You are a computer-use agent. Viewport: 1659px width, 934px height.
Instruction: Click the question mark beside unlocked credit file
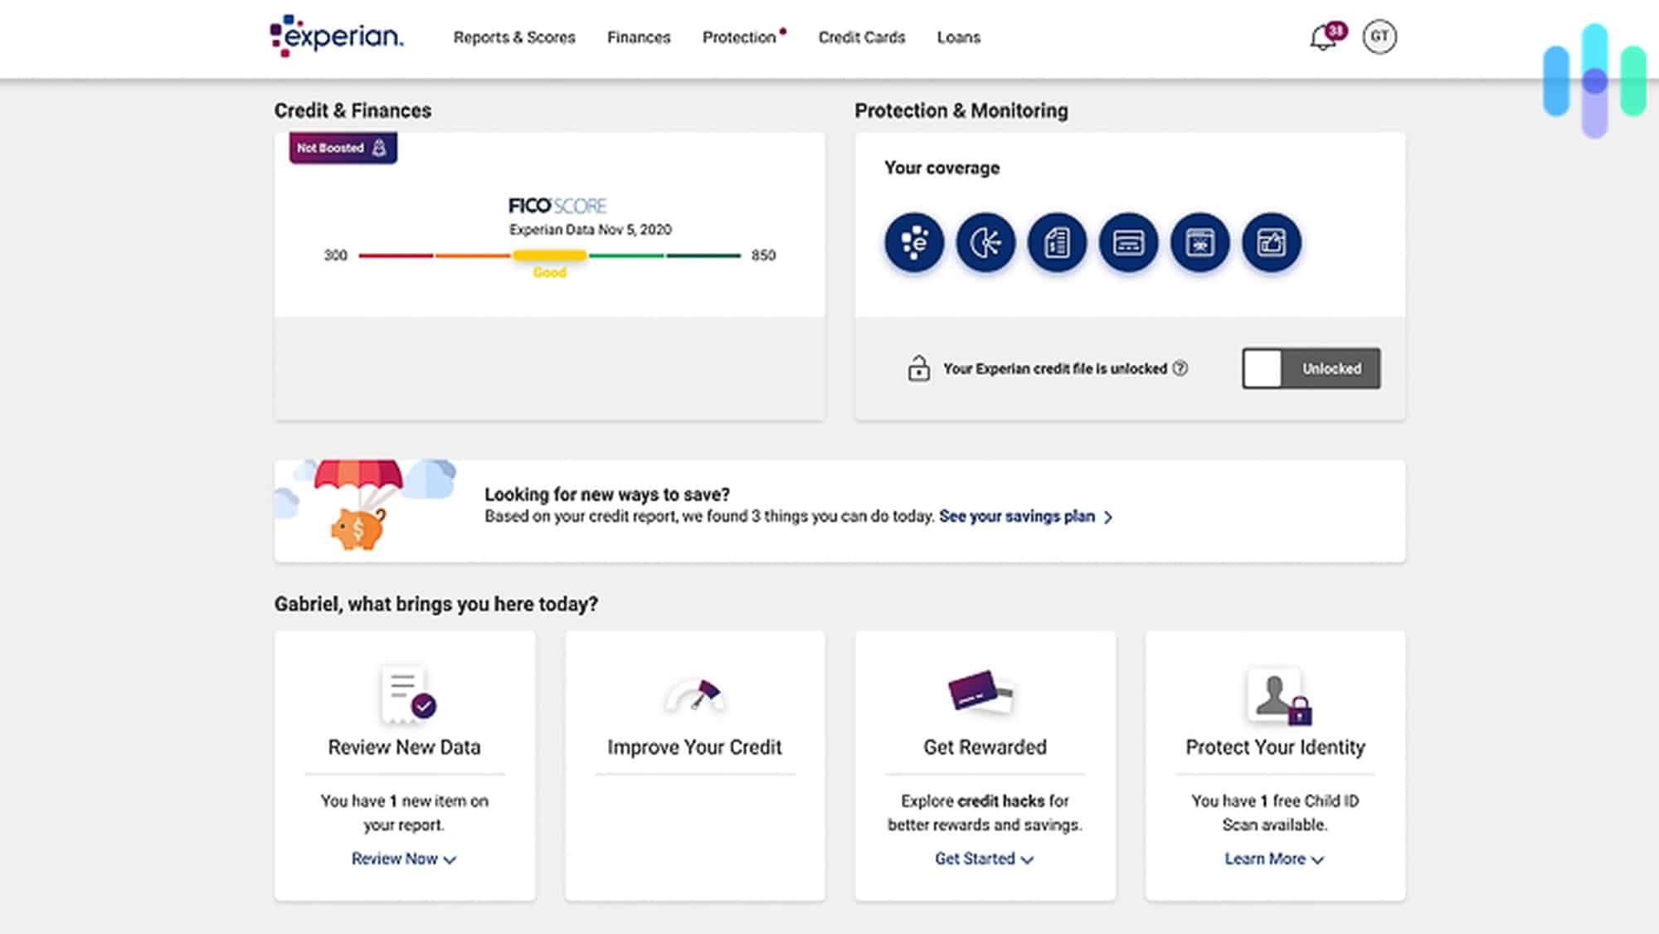[x=1180, y=368]
